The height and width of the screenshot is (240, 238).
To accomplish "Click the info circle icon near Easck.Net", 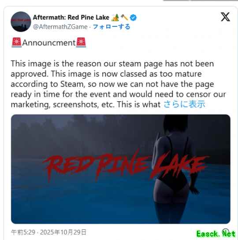I will click(226, 231).
